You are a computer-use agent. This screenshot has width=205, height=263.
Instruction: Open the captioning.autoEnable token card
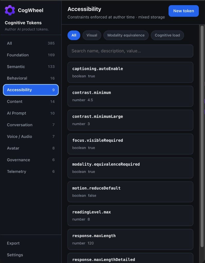tap(130, 72)
